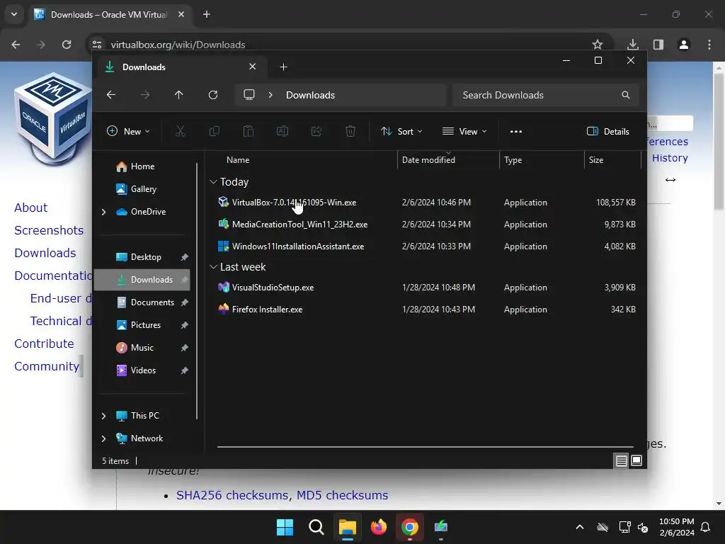
Task: Open Chrome three-dot menu
Action: (709, 45)
